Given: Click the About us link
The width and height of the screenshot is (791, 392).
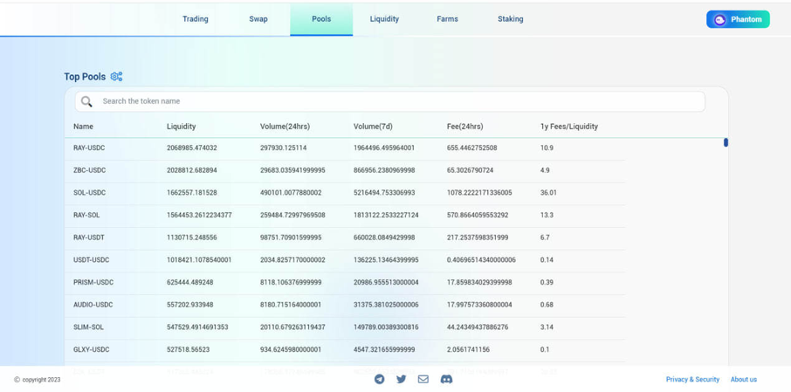Looking at the screenshot, I should coord(744,380).
